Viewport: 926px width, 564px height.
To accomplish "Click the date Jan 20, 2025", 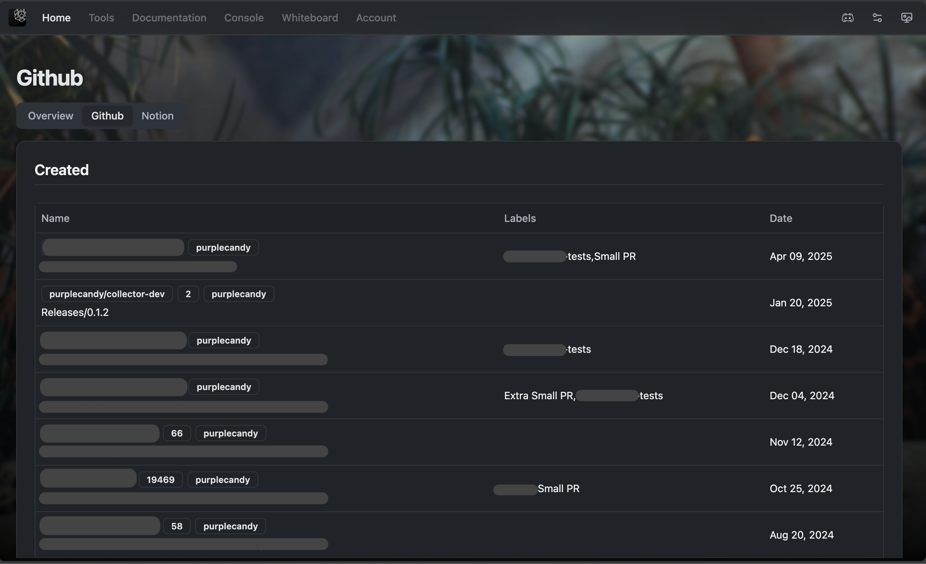I will click(801, 303).
